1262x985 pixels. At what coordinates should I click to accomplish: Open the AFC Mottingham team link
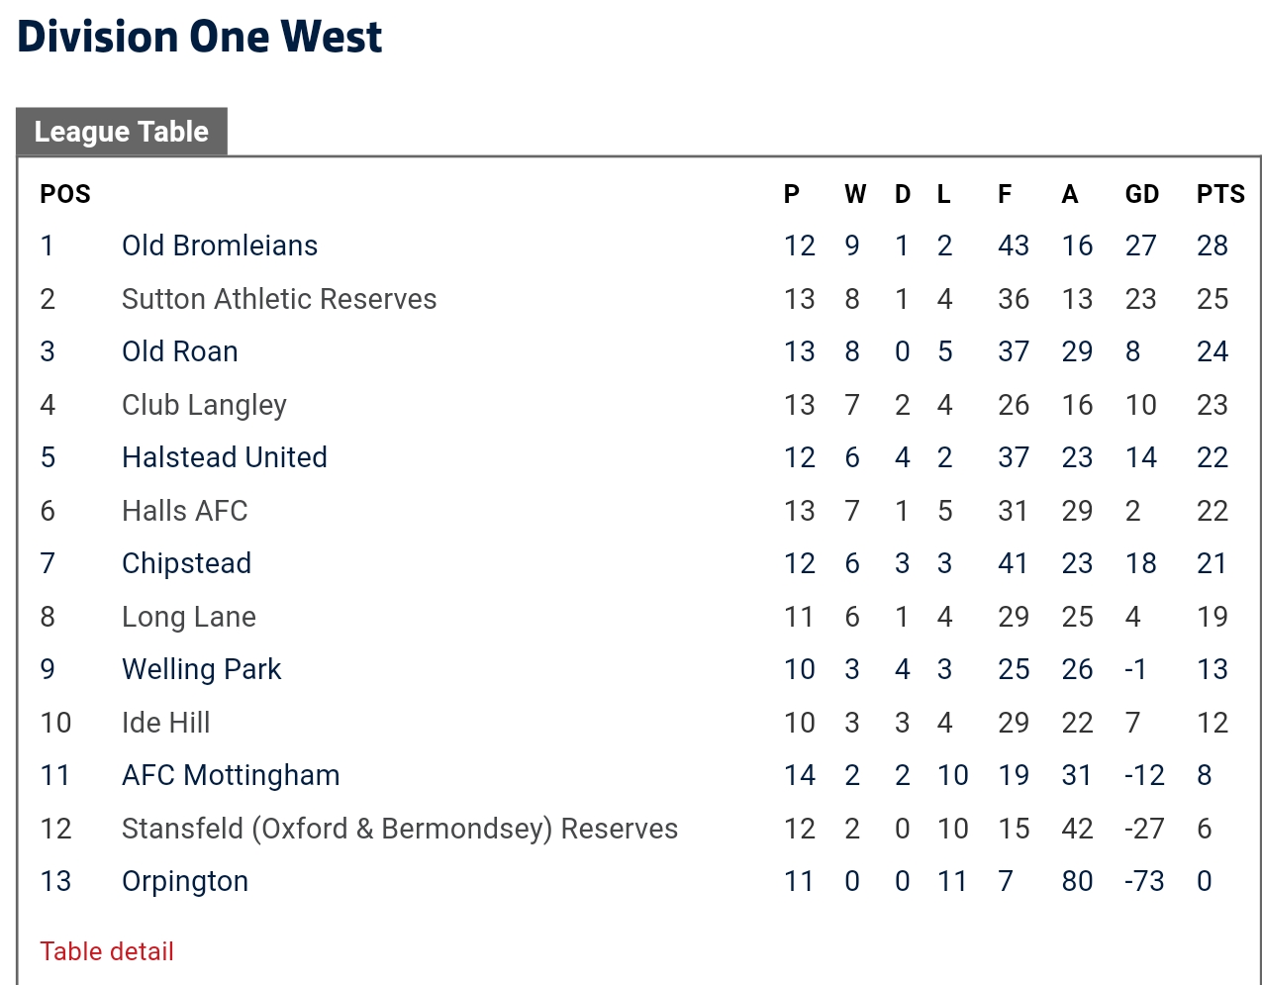(231, 775)
